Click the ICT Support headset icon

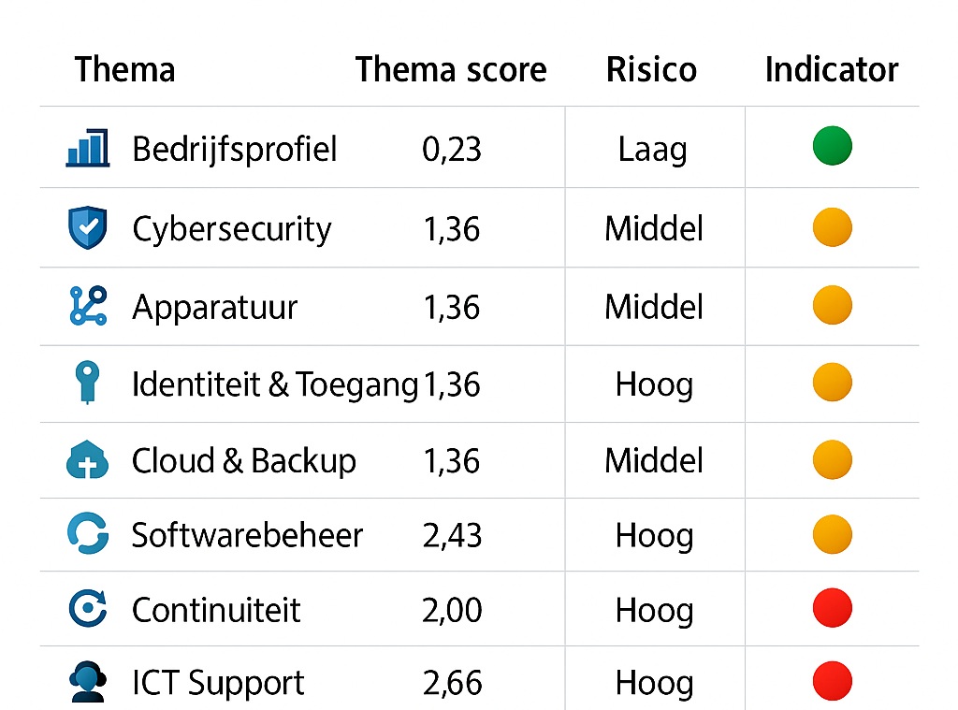pos(88,683)
